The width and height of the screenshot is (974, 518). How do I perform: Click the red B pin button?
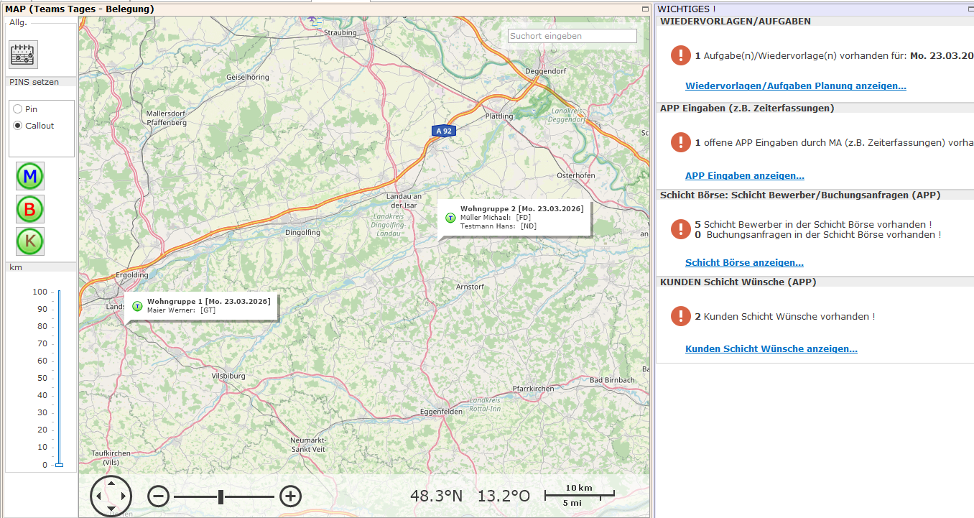pyautogui.click(x=30, y=209)
